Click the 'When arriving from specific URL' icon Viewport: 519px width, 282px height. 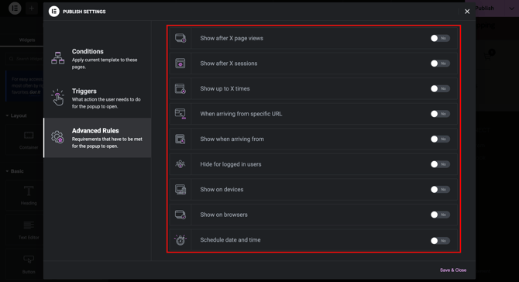click(180, 114)
